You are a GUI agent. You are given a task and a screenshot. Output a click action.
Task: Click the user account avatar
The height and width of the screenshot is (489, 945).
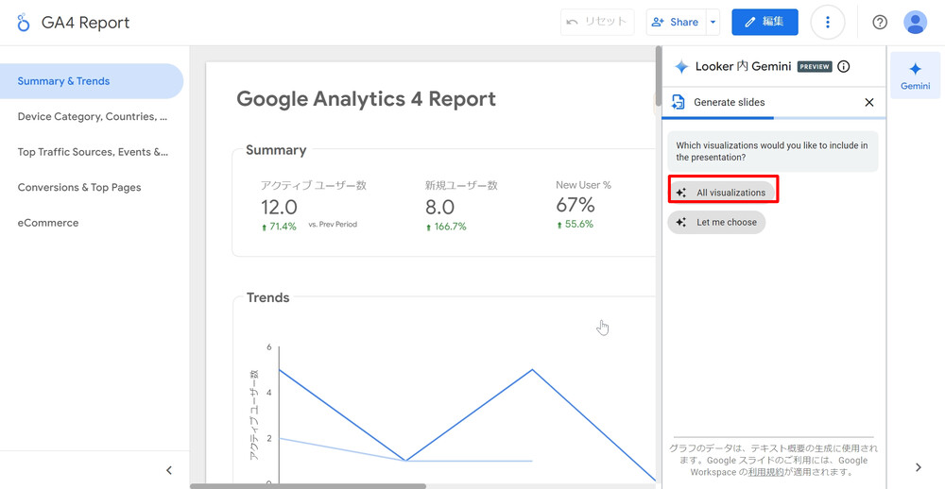pos(915,23)
